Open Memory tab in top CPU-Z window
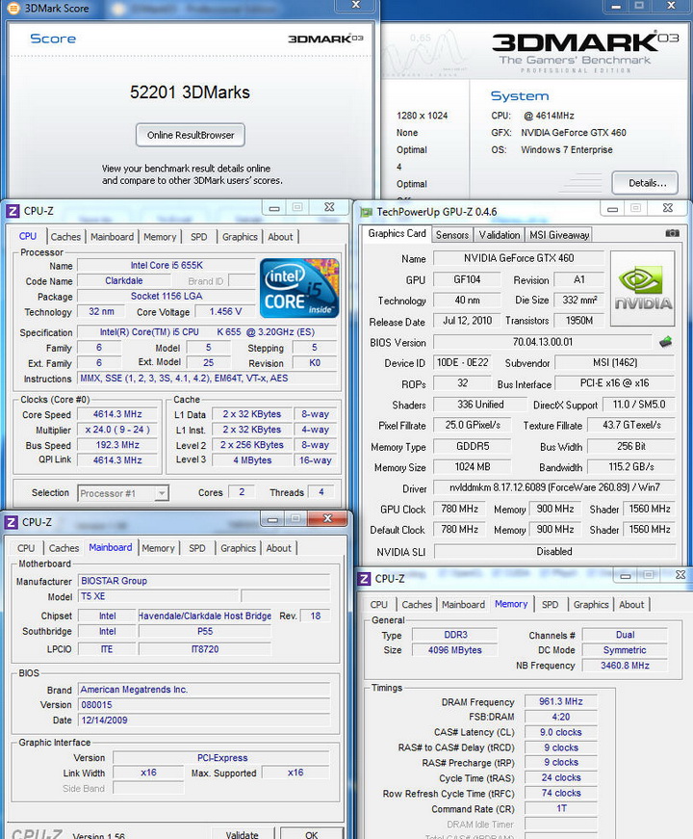 coord(160,237)
